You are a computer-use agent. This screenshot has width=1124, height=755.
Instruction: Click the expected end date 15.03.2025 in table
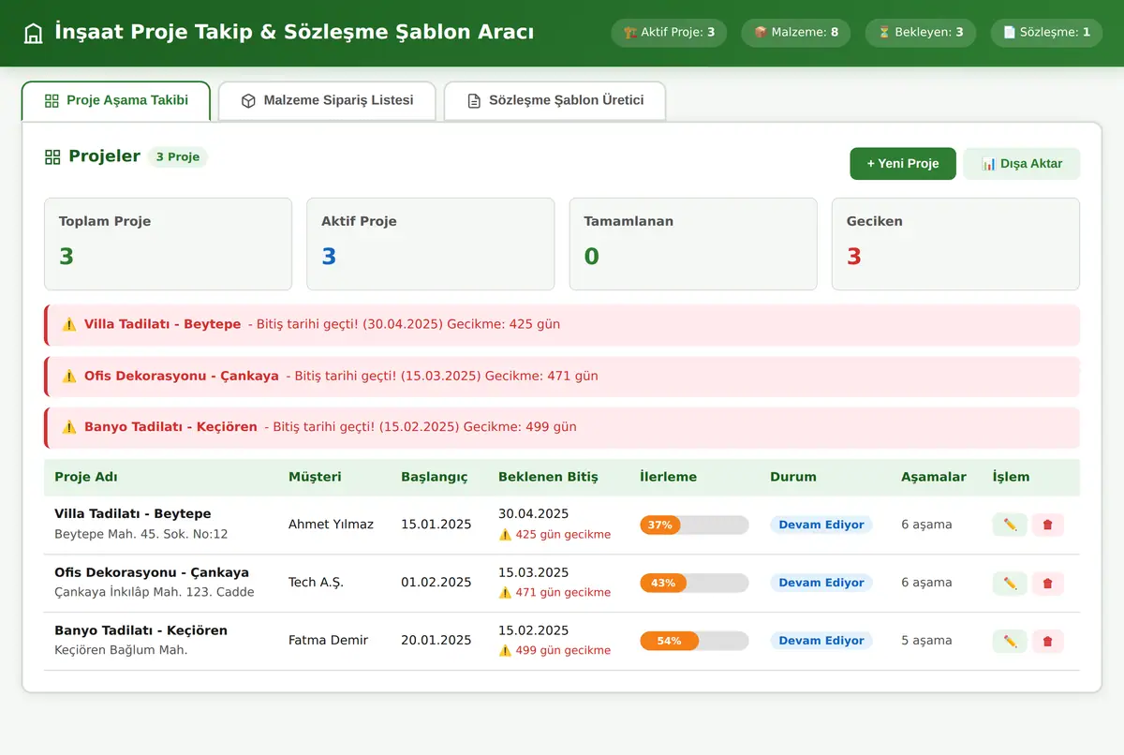tap(534, 572)
